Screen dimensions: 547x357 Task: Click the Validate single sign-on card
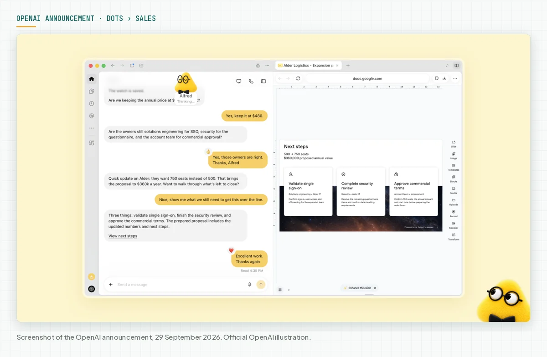[308, 192]
